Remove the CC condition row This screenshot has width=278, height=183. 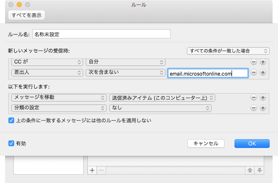[x=254, y=62]
